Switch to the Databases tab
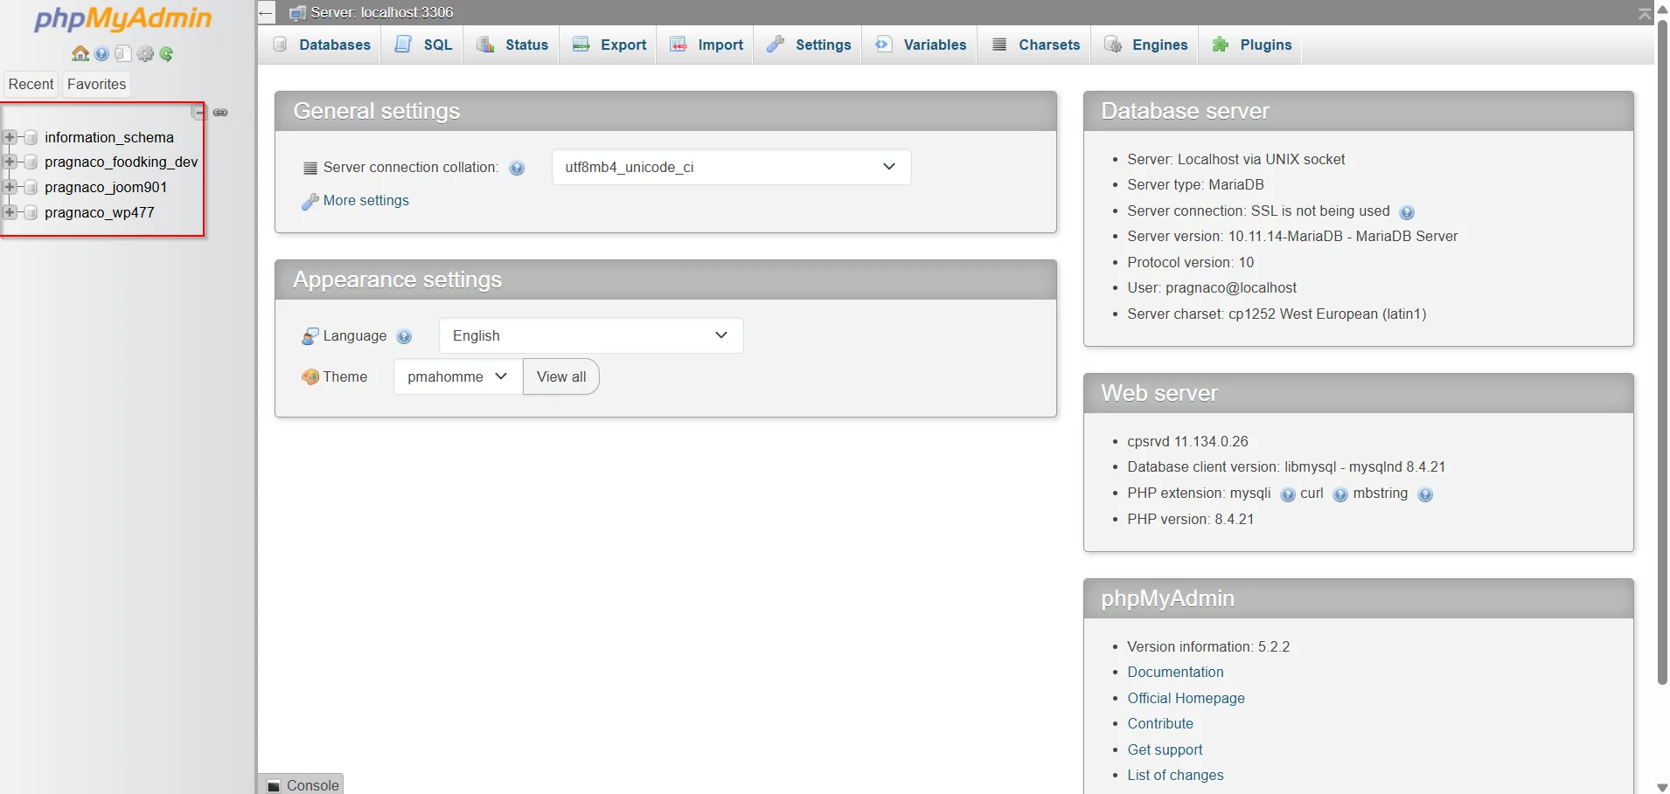 pyautogui.click(x=321, y=45)
